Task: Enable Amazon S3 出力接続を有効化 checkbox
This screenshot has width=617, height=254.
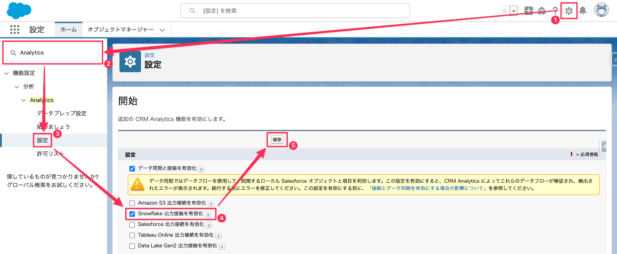Action: (x=132, y=203)
